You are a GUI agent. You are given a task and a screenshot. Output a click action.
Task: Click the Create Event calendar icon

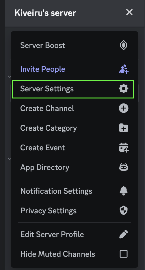pyautogui.click(x=124, y=147)
